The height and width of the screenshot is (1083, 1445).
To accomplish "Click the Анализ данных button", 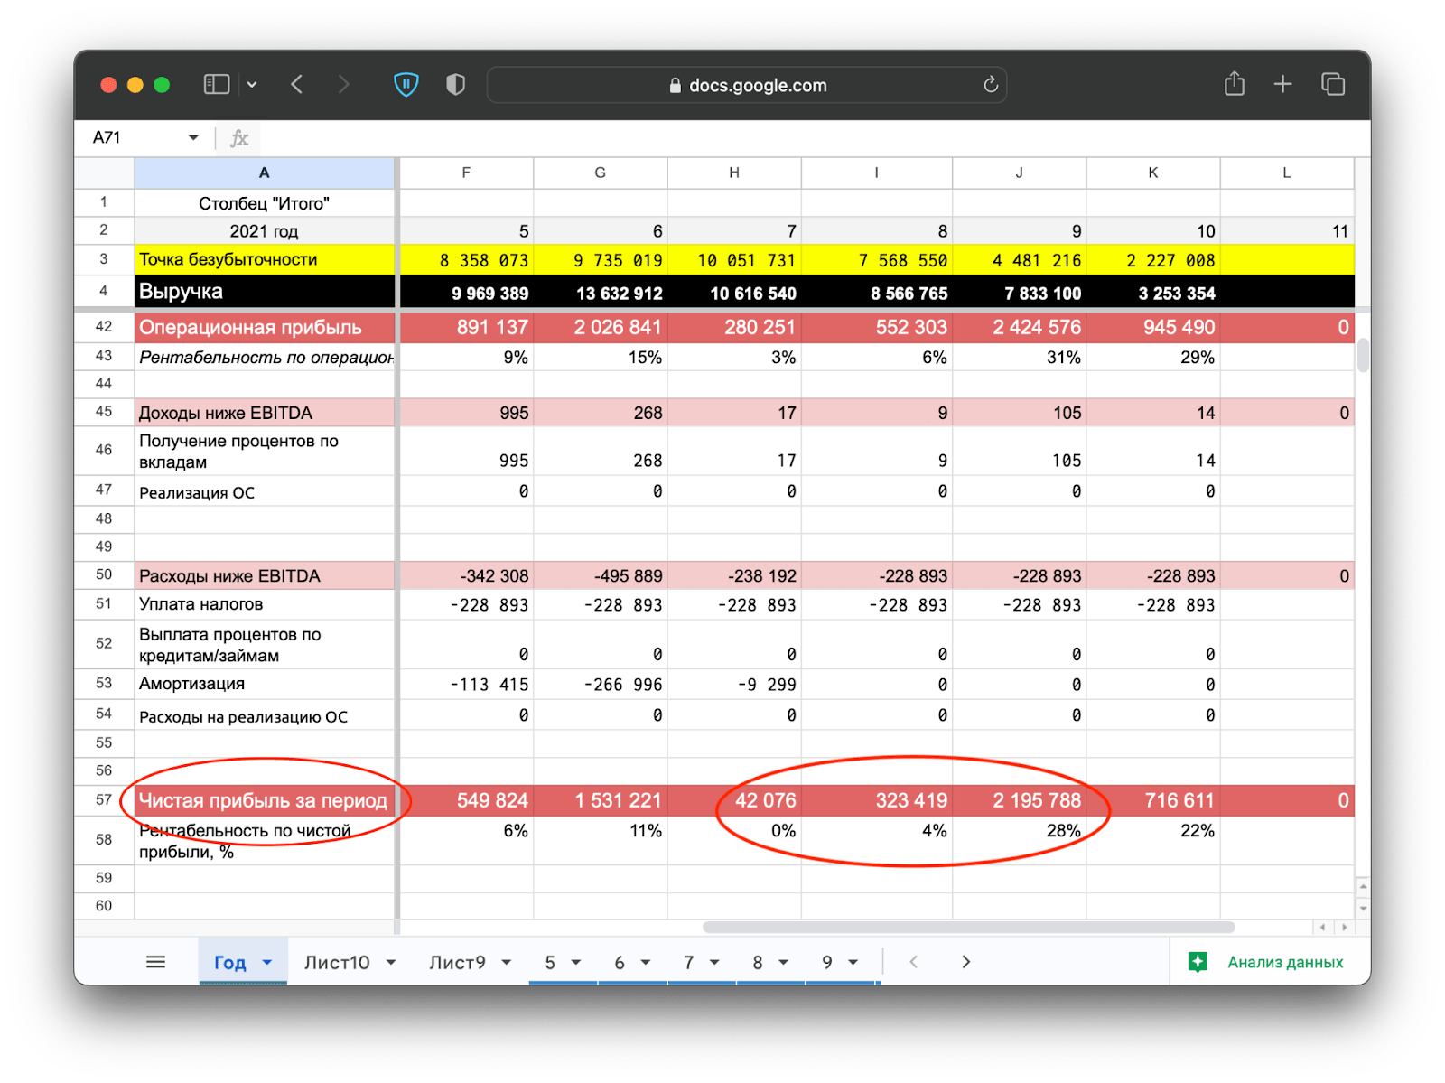I will tap(1270, 963).
